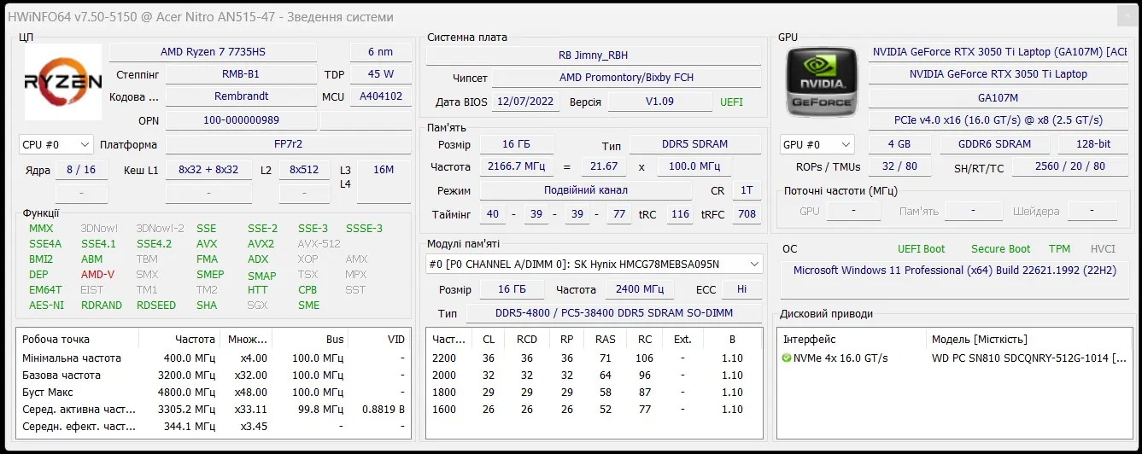Click the 8 / 16 cores value

click(82, 170)
